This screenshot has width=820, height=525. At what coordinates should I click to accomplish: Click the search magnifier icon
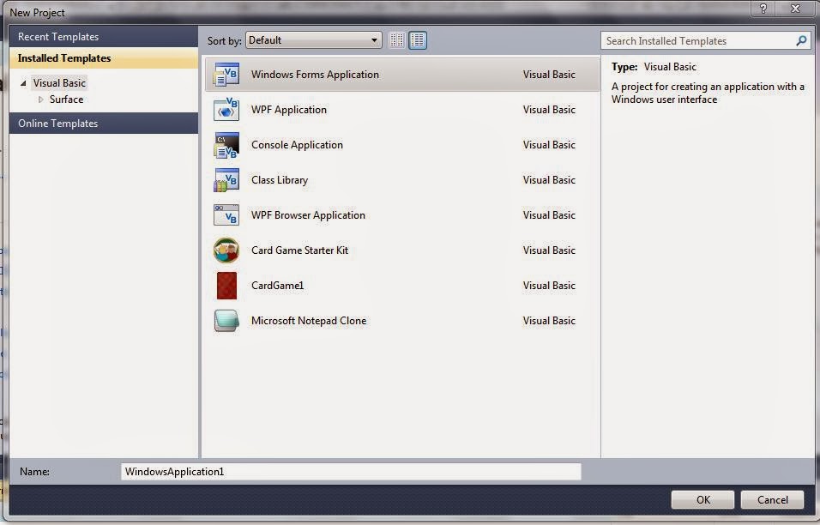click(x=801, y=40)
